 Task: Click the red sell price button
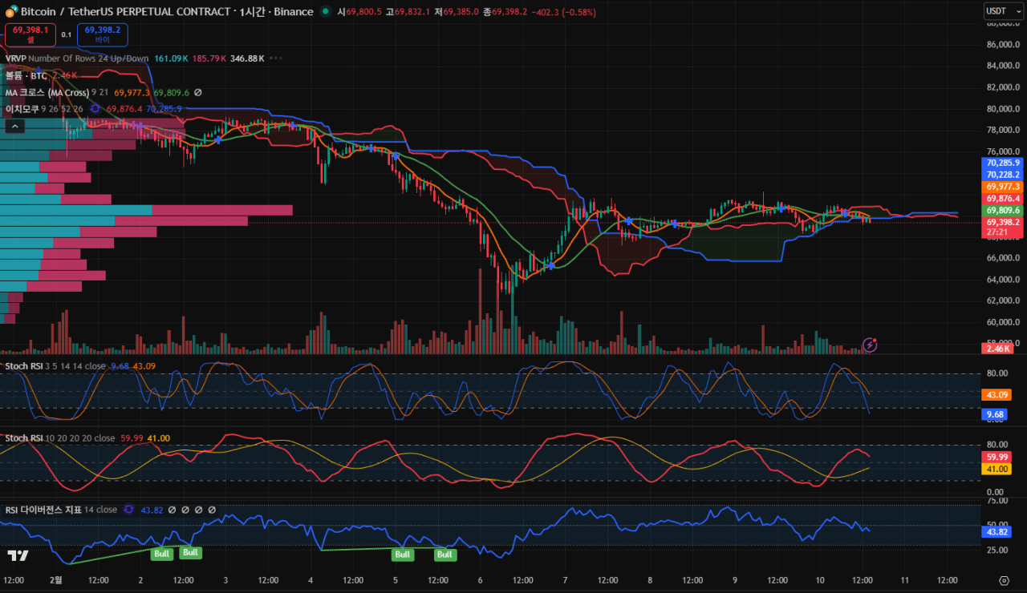coord(30,34)
